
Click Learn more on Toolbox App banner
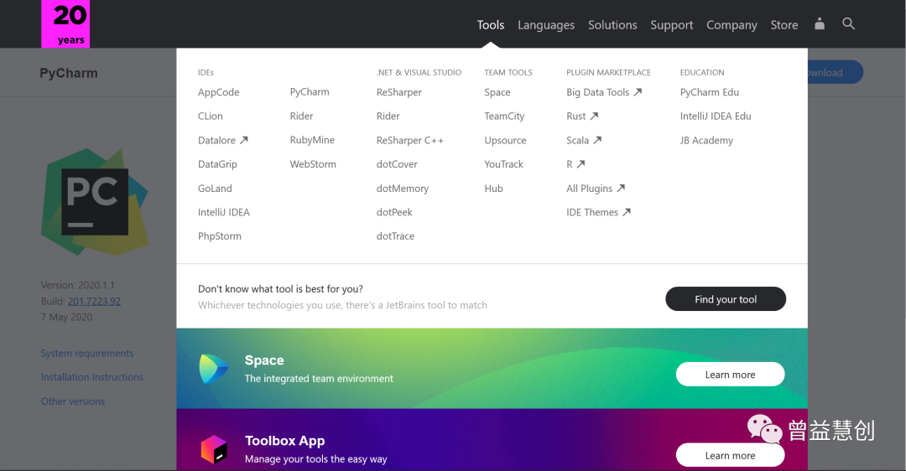pos(731,455)
